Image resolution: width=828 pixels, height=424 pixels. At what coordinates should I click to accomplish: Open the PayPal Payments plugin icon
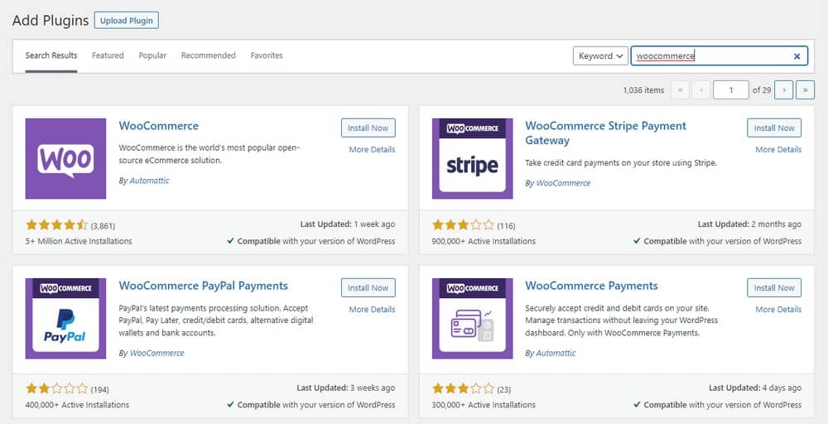tap(65, 318)
